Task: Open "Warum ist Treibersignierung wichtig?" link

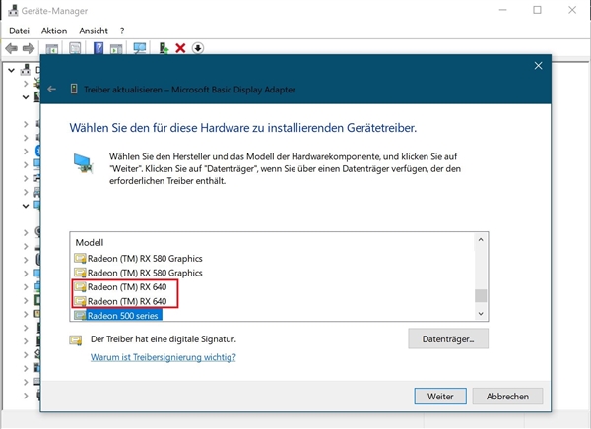Action: pos(163,357)
